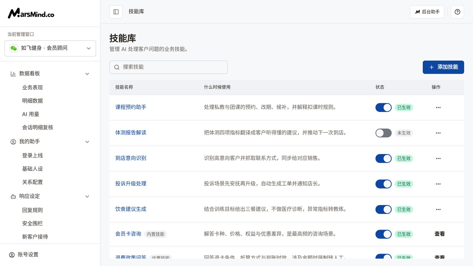473x266 pixels.
Task: Open the 如飞健身 · 会员顾问 window dropdown
Action: pyautogui.click(x=50, y=48)
